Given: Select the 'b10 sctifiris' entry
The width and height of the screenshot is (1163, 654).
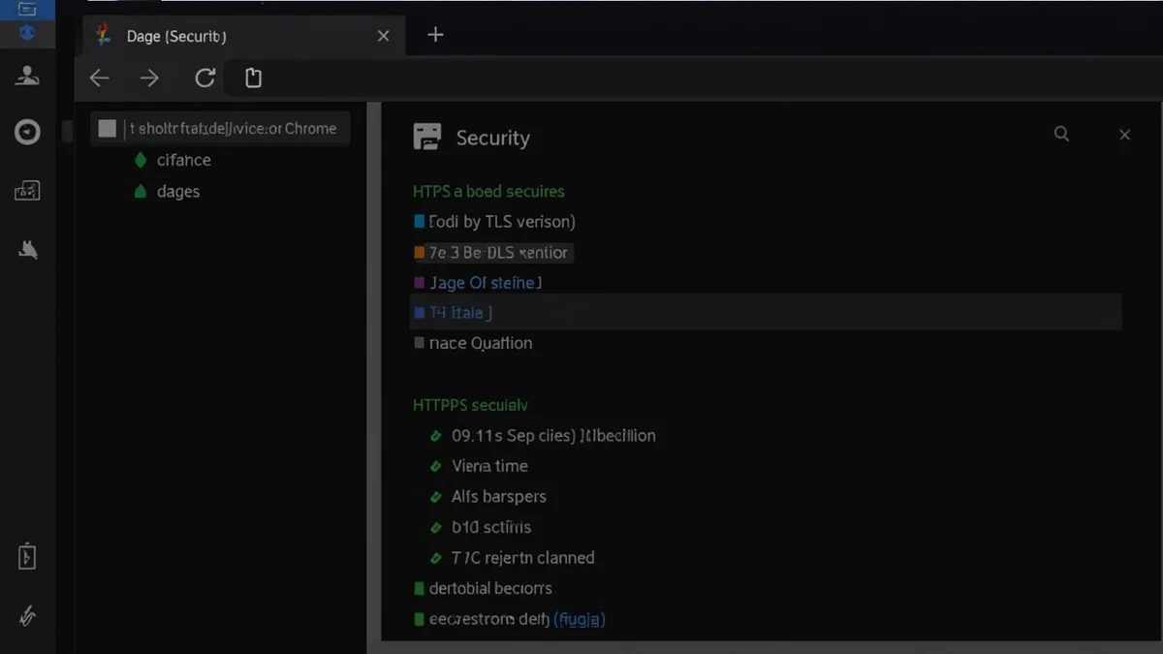Looking at the screenshot, I should click(x=491, y=528).
